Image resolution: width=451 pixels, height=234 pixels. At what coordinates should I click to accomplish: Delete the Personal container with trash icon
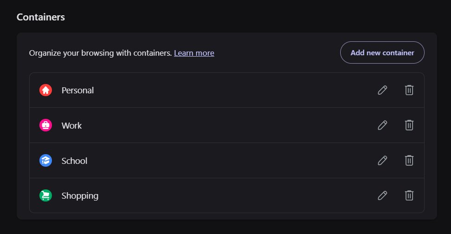409,90
